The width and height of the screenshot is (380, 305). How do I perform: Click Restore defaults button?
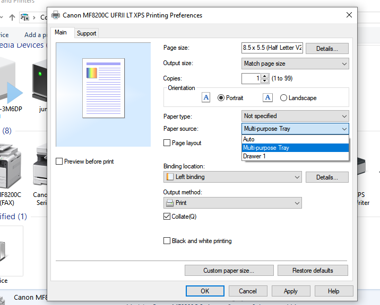point(313,271)
